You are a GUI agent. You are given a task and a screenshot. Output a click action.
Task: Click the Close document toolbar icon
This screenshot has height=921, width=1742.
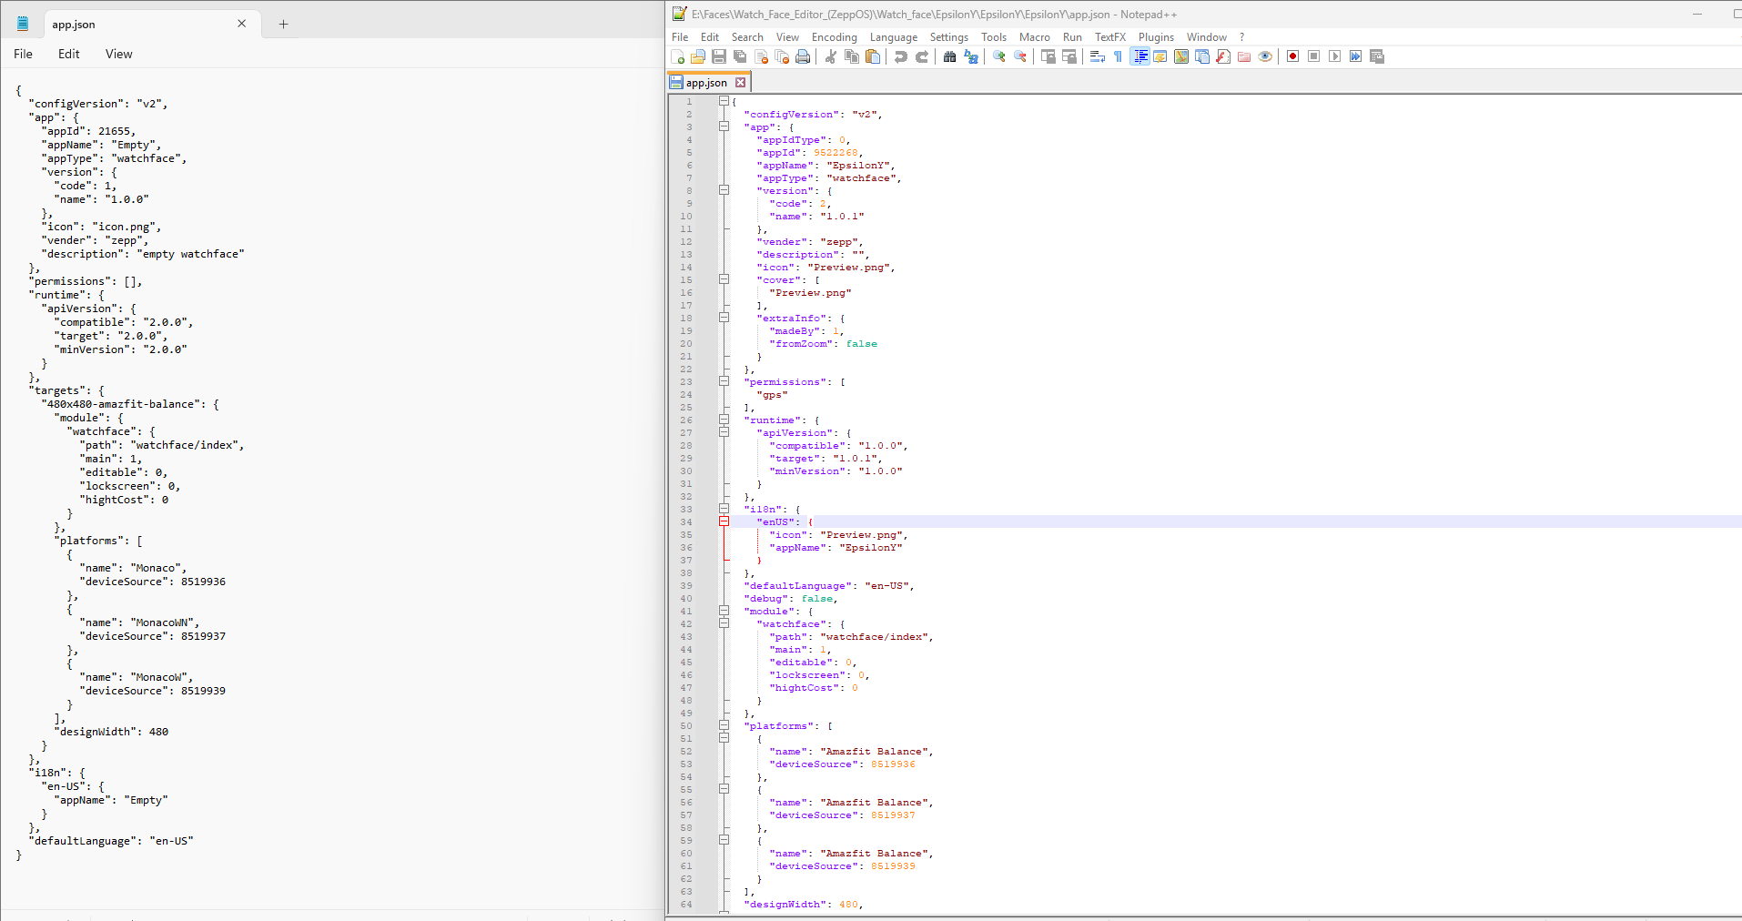(761, 56)
